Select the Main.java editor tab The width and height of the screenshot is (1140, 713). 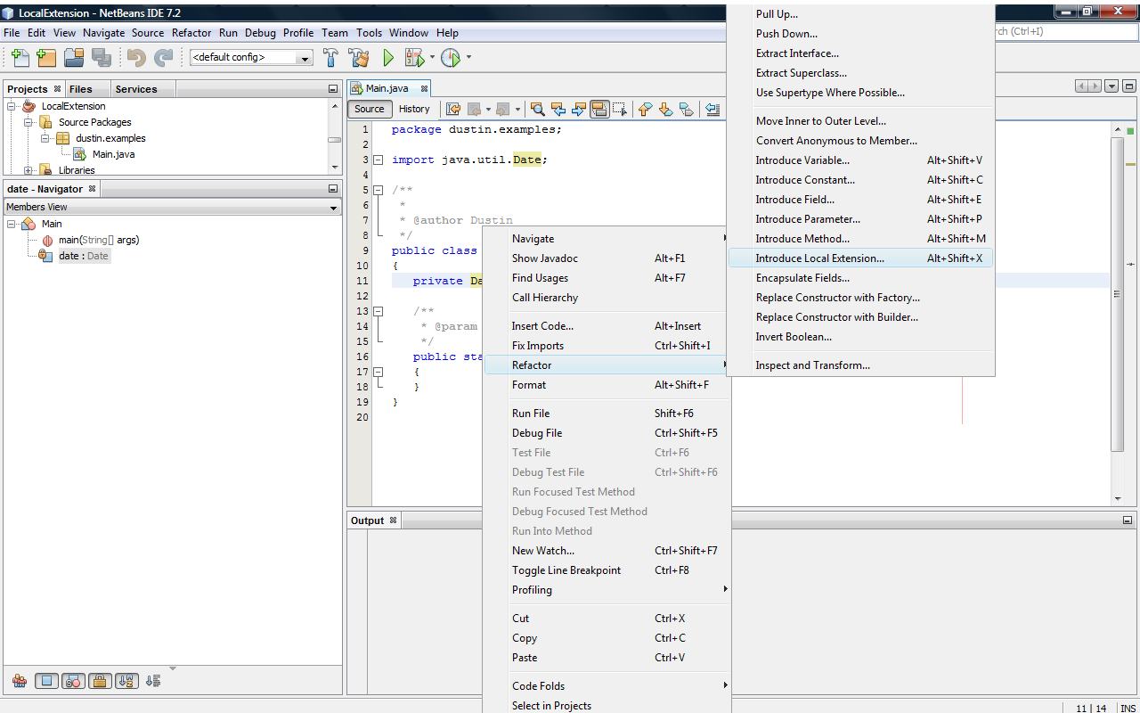click(x=388, y=88)
